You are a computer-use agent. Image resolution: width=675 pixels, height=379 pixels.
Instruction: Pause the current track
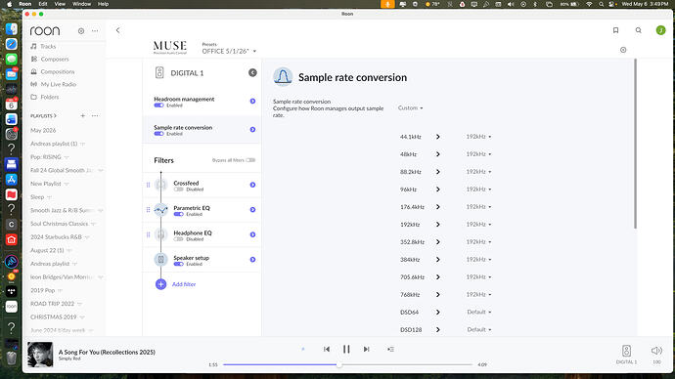click(x=346, y=349)
